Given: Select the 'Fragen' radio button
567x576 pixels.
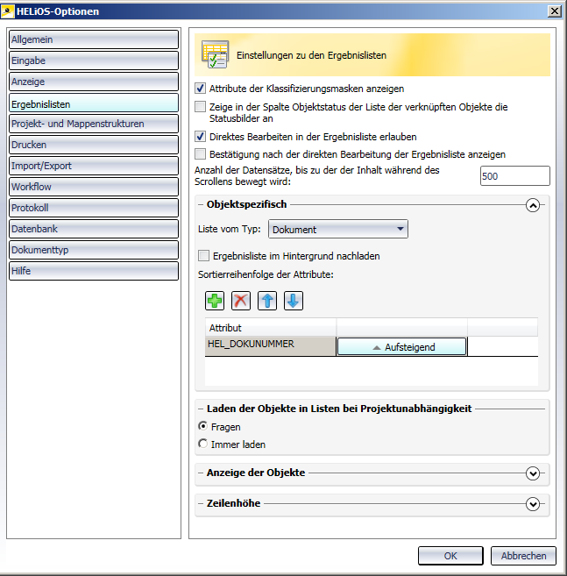Looking at the screenshot, I should (x=202, y=426).
